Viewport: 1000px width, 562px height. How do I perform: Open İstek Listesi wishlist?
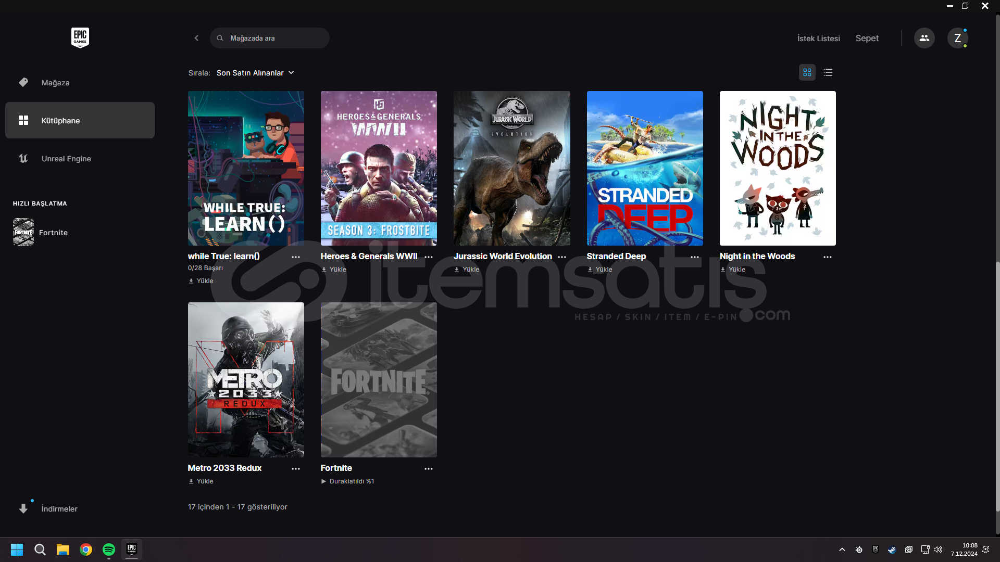click(818, 39)
